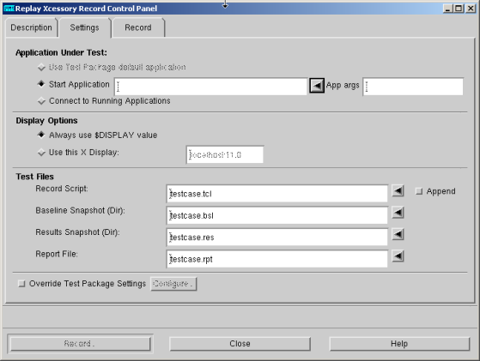Click the Baseline Snapshot testcase.bsl field
This screenshot has width=480, height=361.
(x=277, y=215)
